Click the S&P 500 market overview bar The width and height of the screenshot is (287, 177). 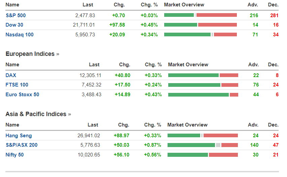pyautogui.click(x=201, y=15)
